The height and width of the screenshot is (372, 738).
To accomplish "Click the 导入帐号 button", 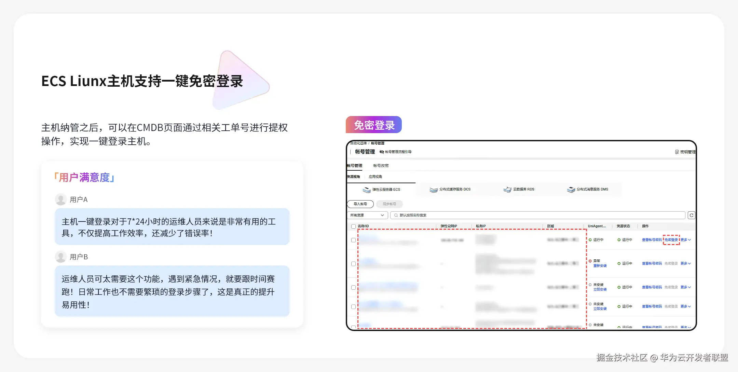I will pyautogui.click(x=360, y=204).
